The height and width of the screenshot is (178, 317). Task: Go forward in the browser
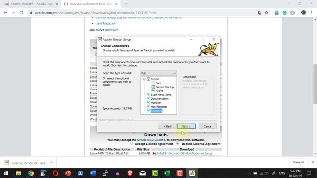[13, 13]
